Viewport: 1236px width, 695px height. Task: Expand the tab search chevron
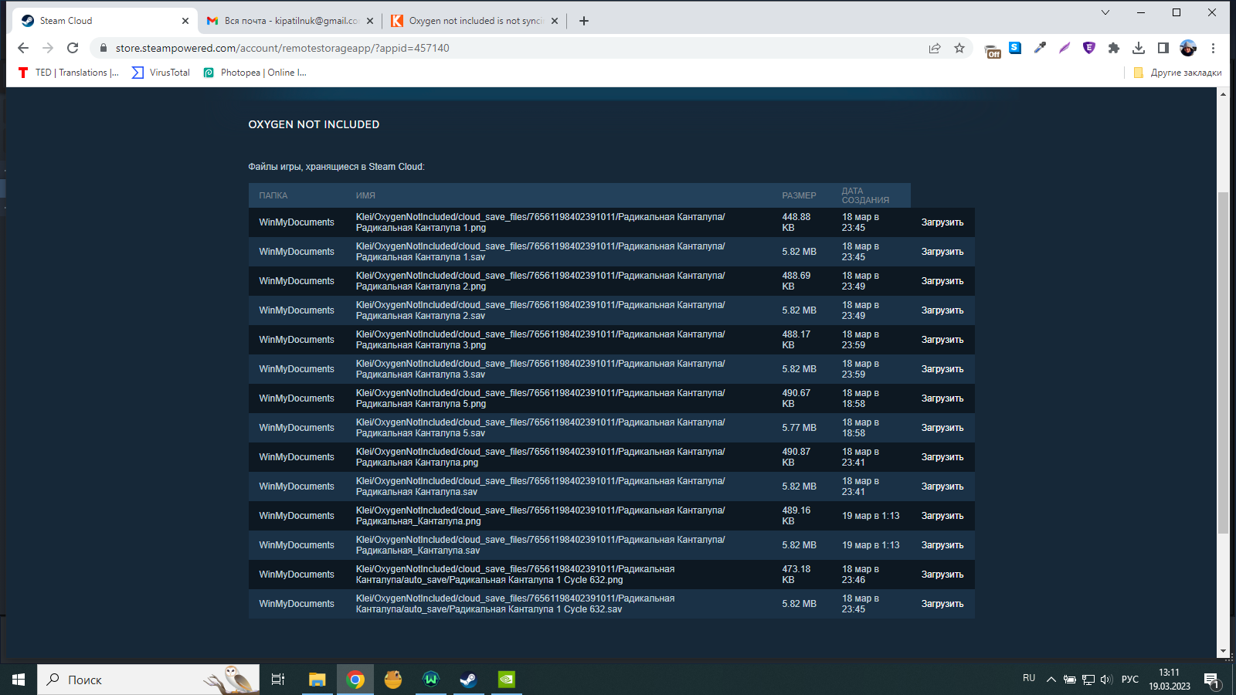click(x=1105, y=12)
